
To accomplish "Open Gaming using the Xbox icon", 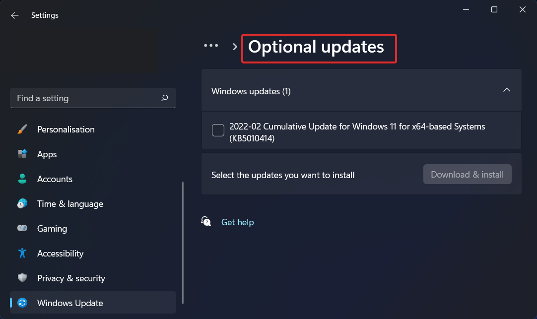I will click(x=22, y=228).
